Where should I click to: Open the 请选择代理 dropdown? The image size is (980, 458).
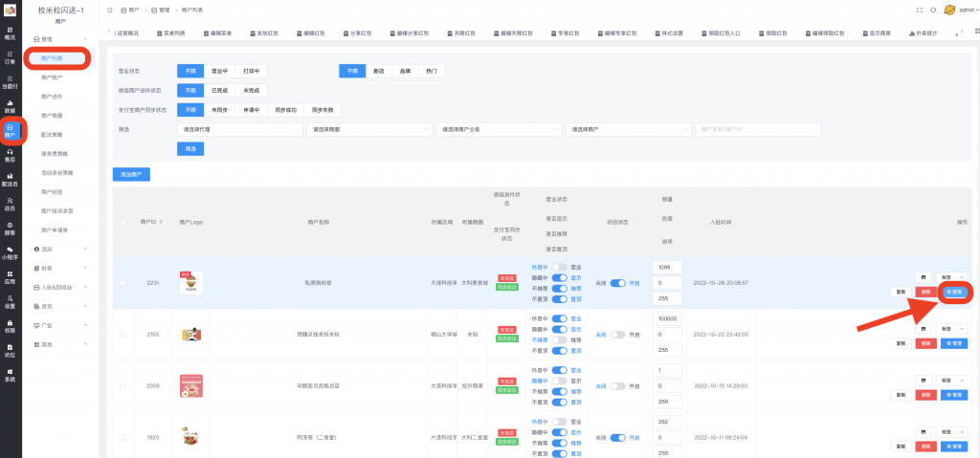tap(240, 128)
